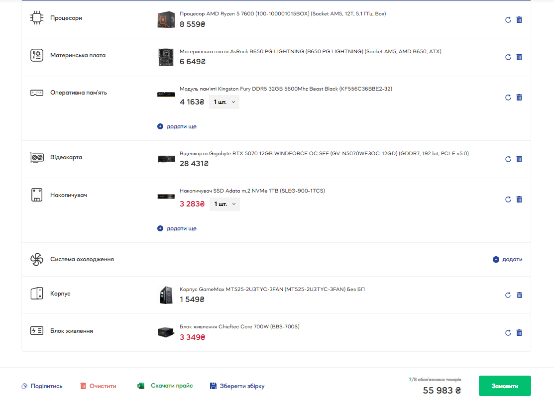Click the red SSD price 3 283₴
This screenshot has height=402, width=554.
pyautogui.click(x=192, y=204)
